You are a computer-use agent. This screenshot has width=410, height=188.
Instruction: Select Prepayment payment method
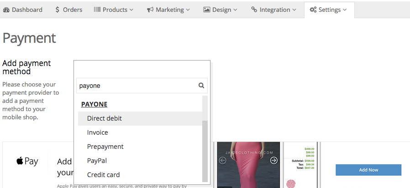[105, 147]
